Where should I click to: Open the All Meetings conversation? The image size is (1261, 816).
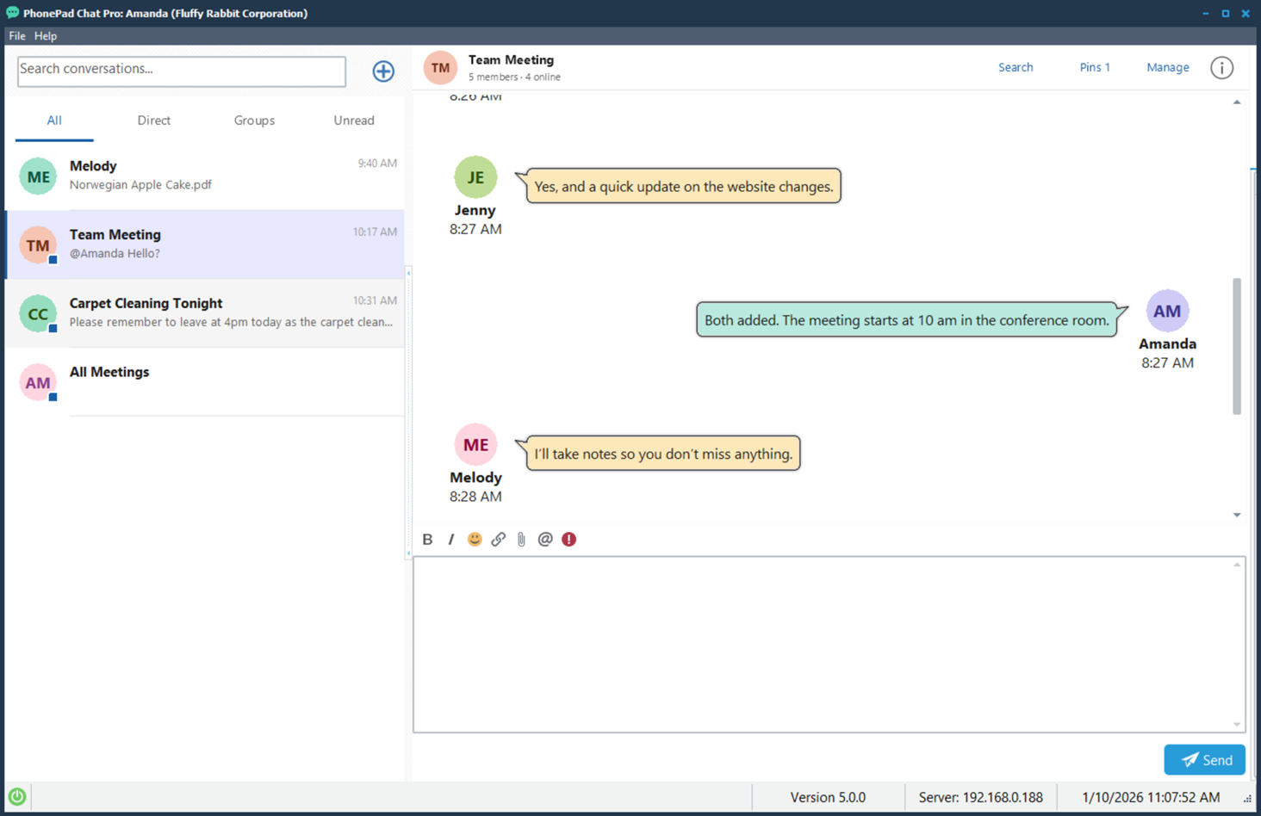point(205,382)
